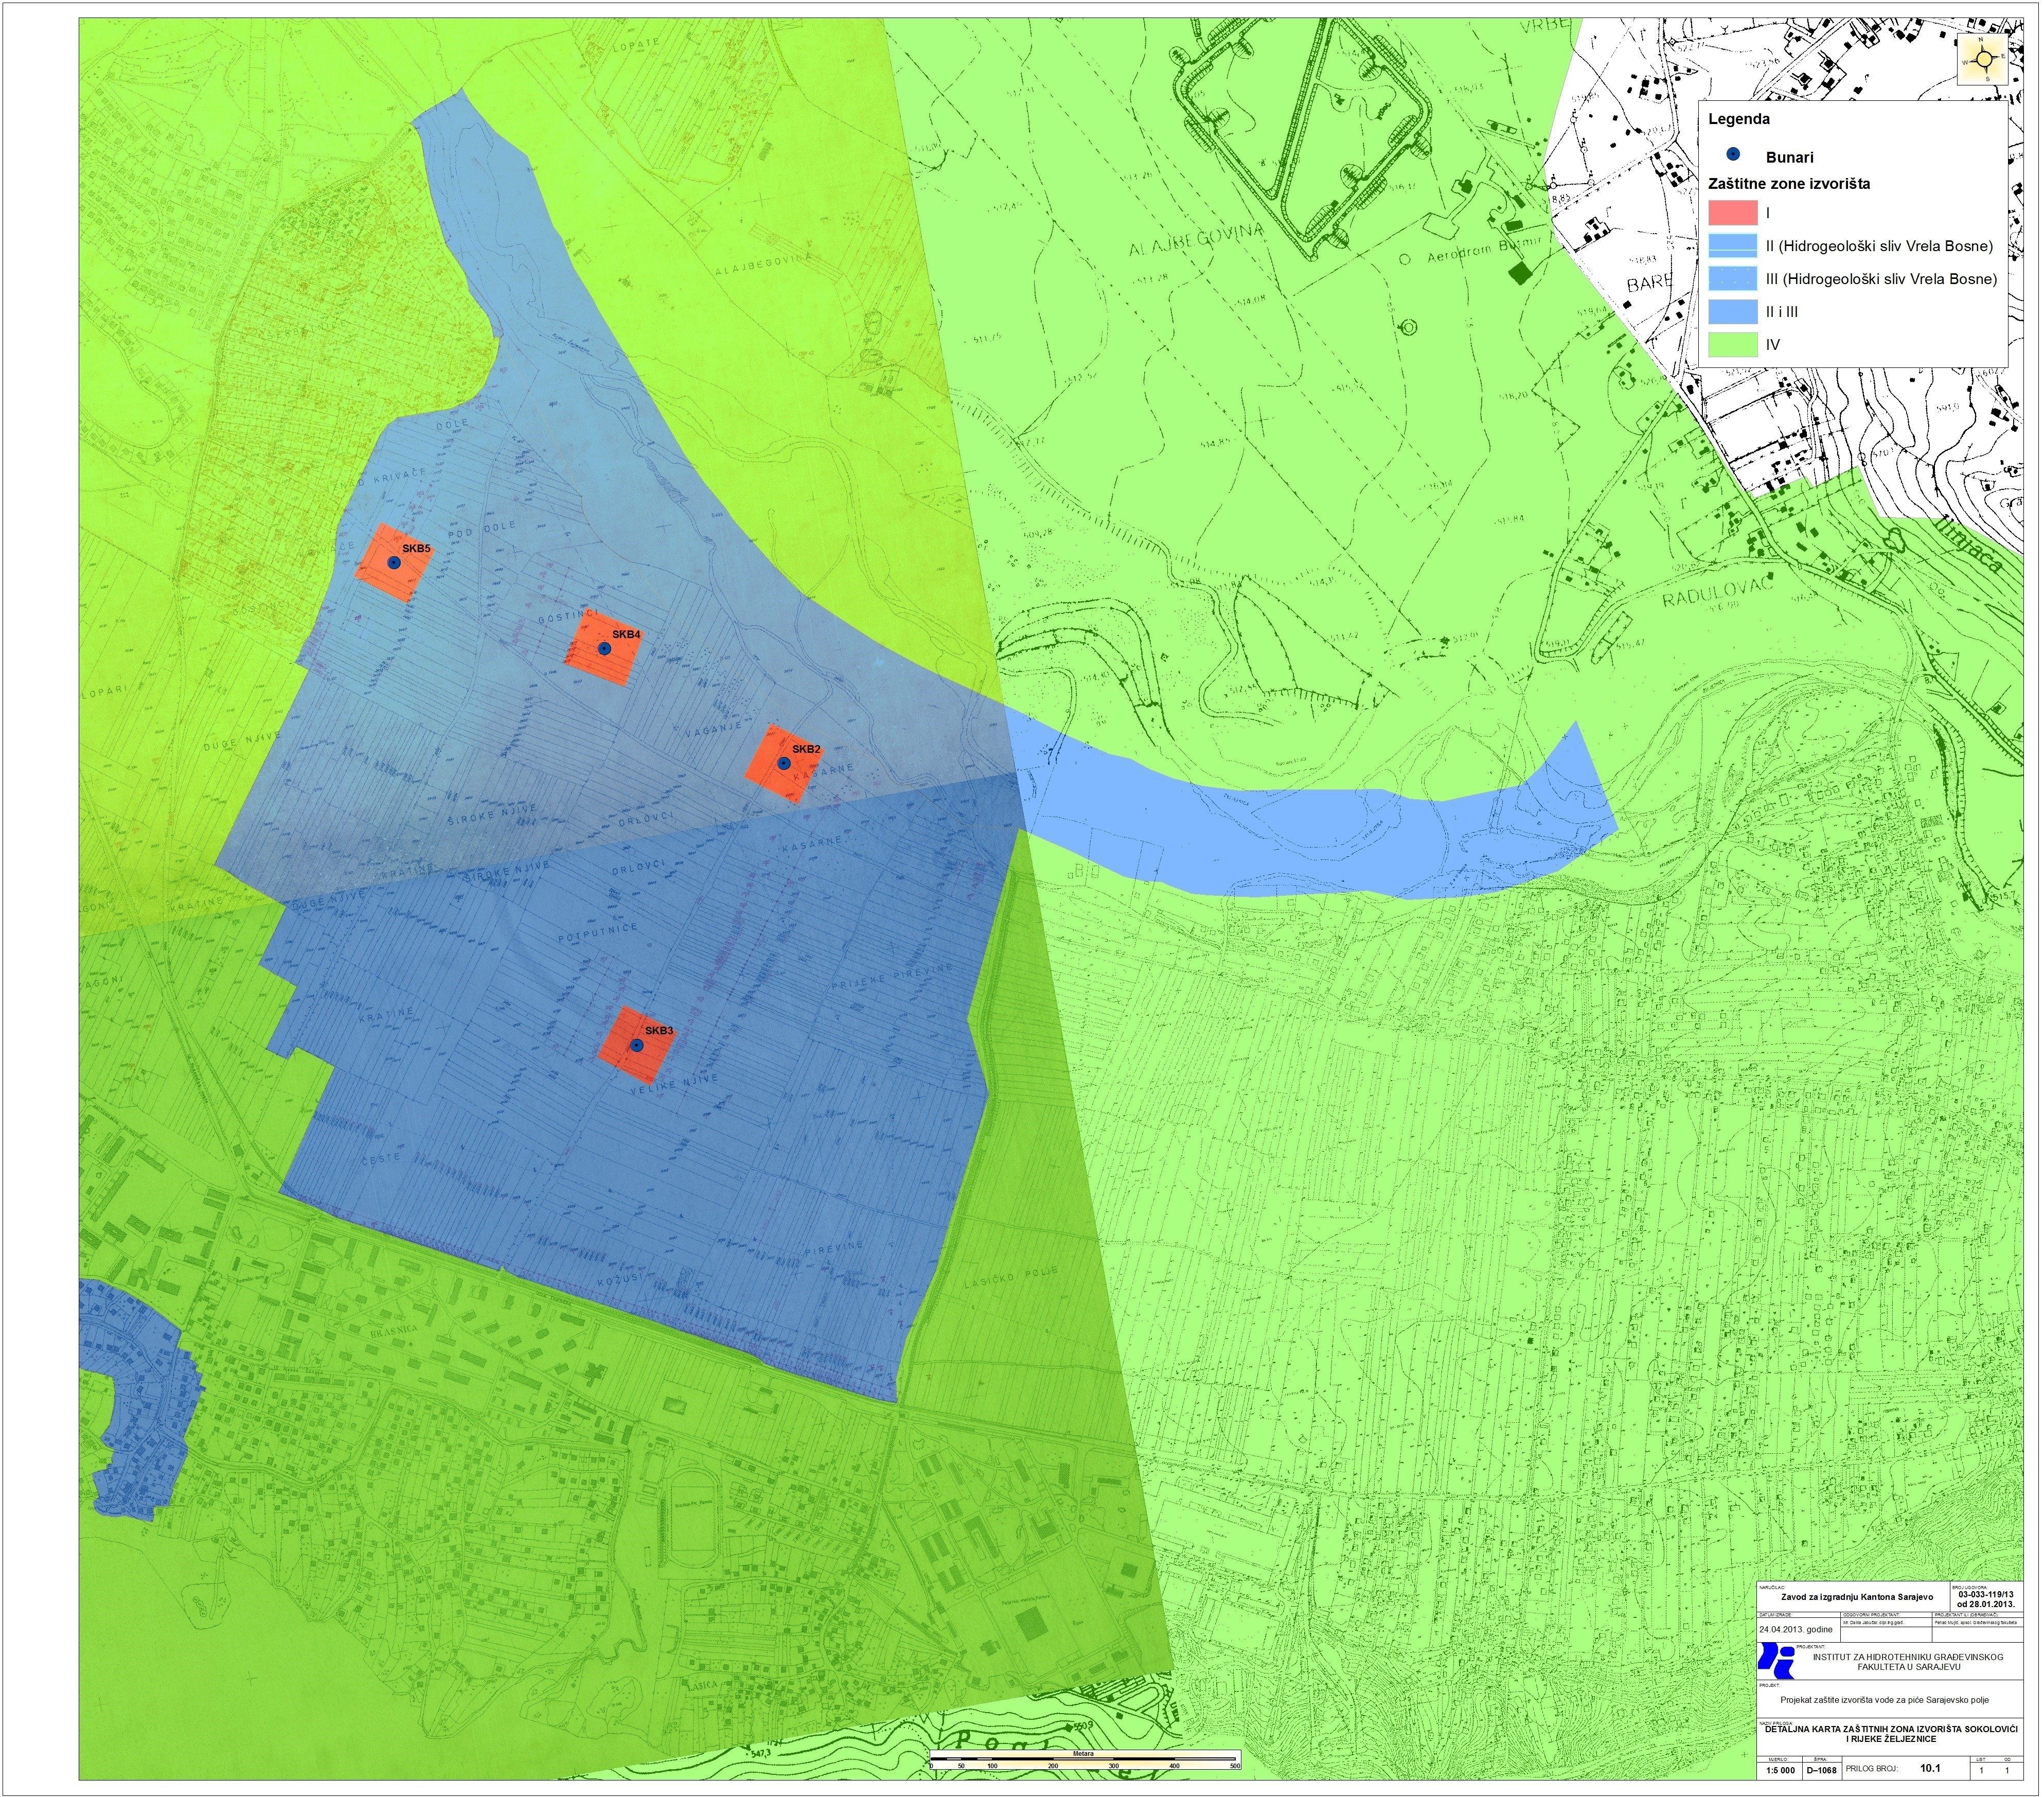Click the Bunari well symbol in legend

click(1733, 155)
